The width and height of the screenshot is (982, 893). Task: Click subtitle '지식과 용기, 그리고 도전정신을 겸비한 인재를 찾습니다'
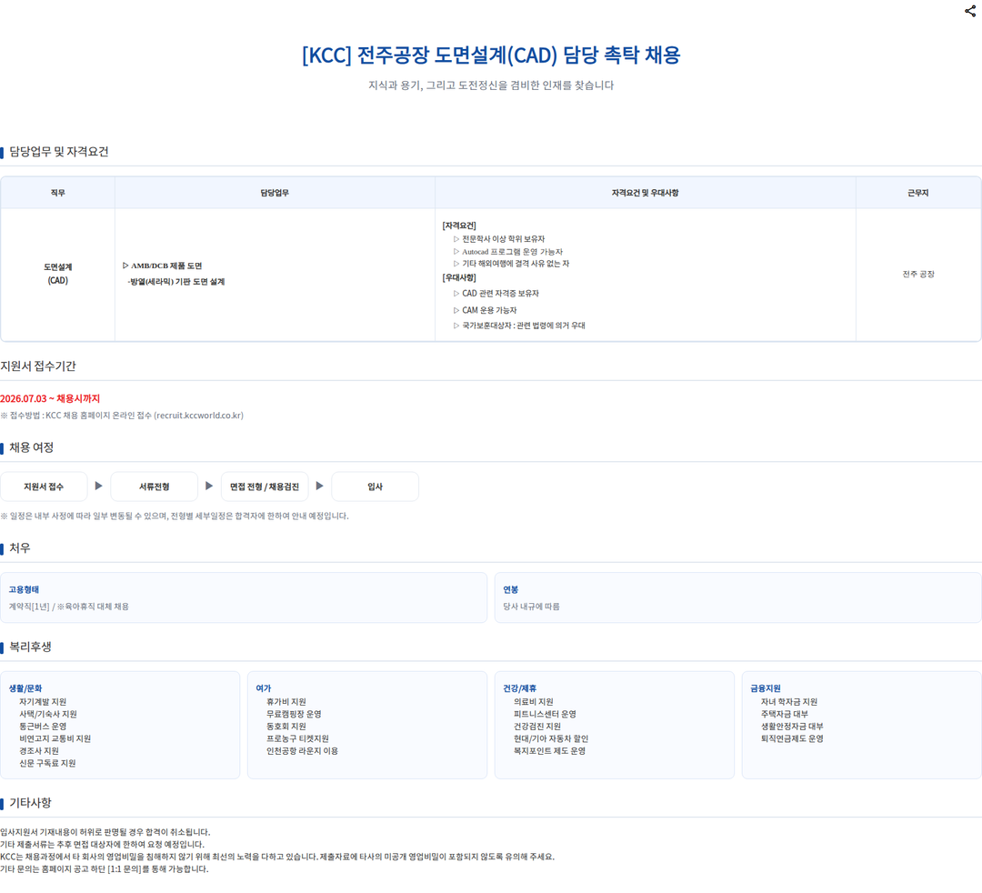pos(491,85)
